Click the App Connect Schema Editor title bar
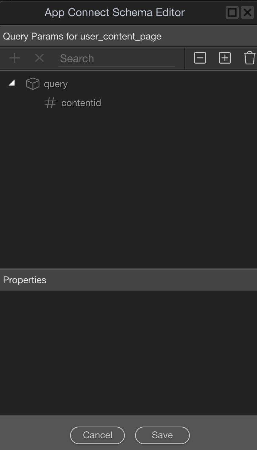Screen dimensions: 257x450 coord(115,12)
